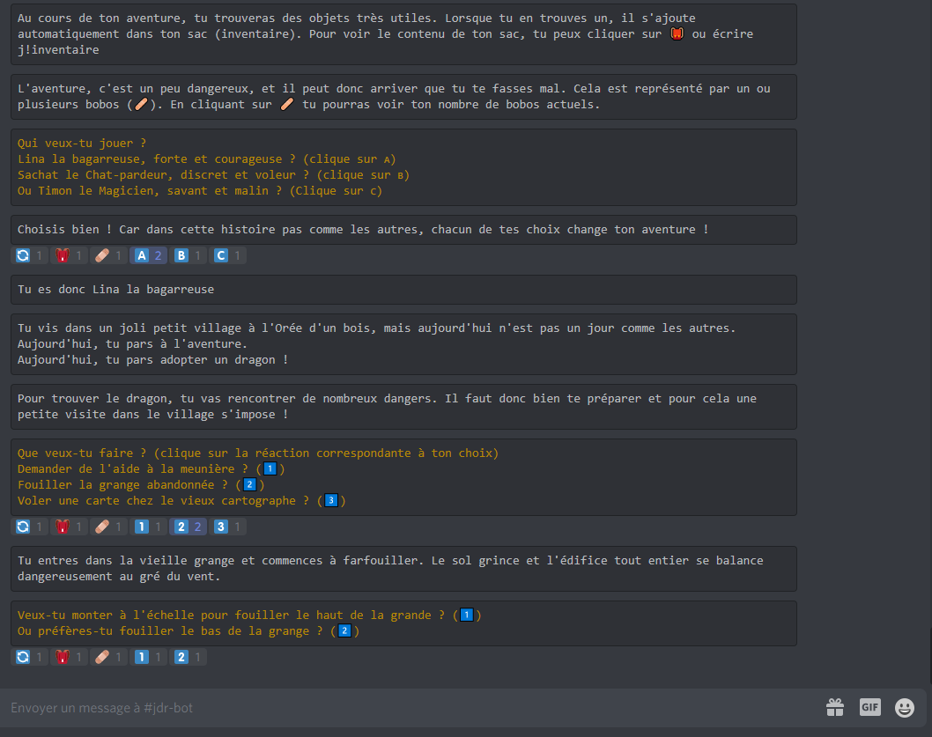
Task: Choose reaction 2 to search barn bottom
Action: pyautogui.click(x=189, y=657)
